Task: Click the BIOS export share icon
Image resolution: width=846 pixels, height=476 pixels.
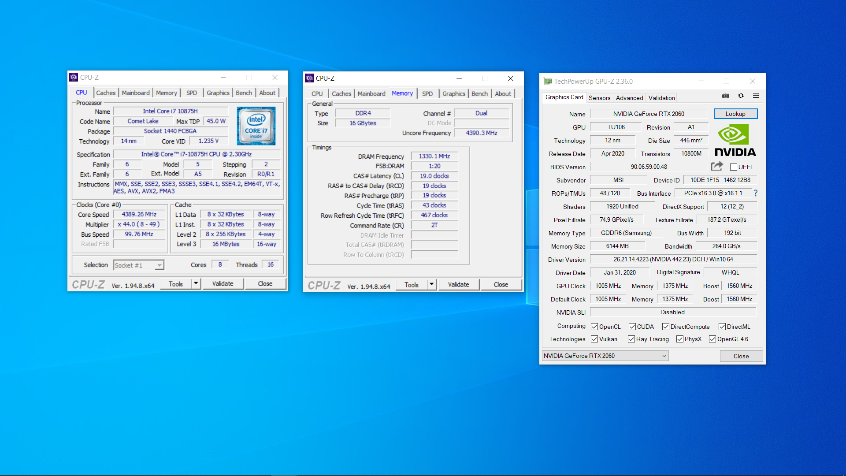Action: coord(717,166)
